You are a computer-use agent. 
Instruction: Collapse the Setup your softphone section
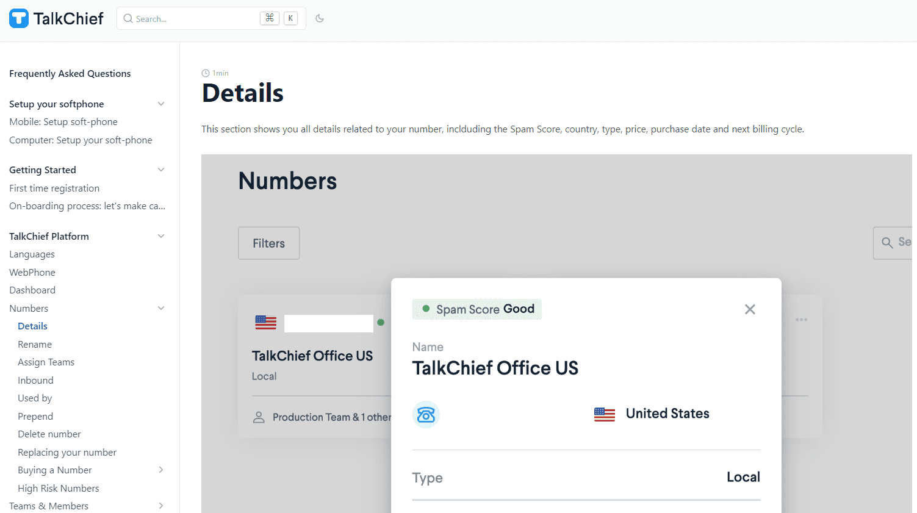161,104
